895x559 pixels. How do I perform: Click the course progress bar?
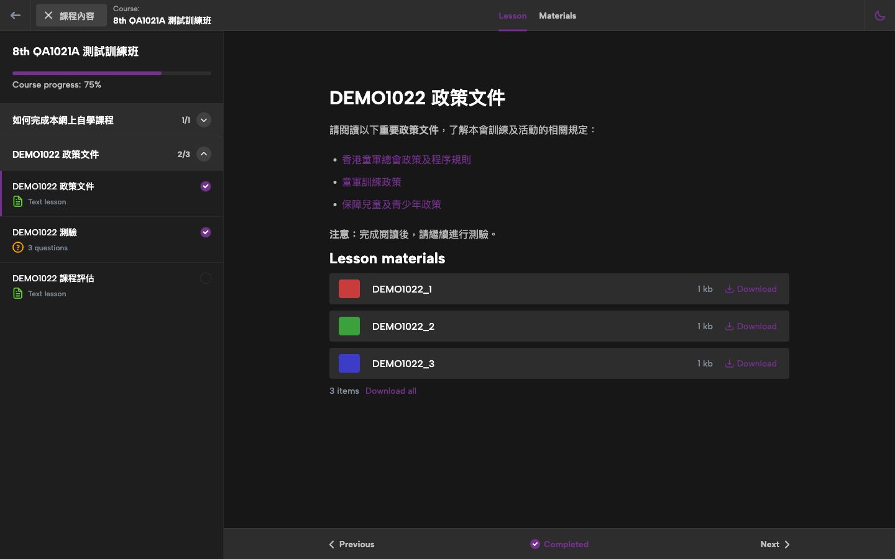tap(112, 73)
